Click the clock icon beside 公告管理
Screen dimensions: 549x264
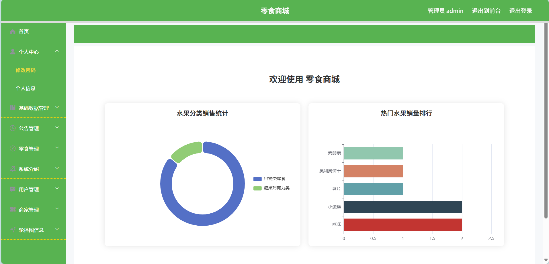[x=13, y=128]
